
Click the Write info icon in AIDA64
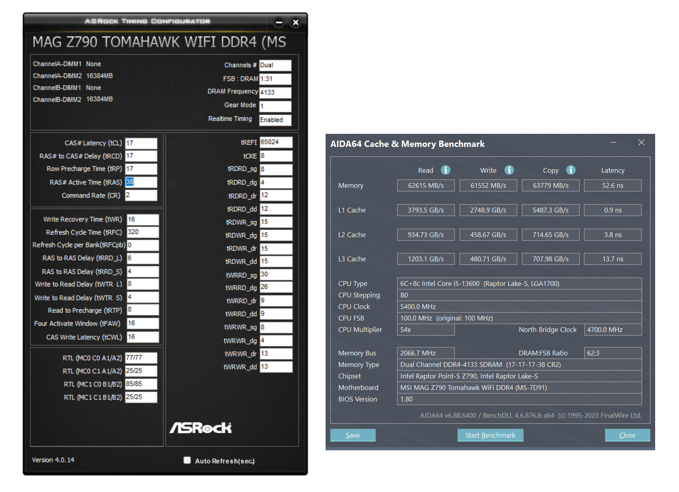pyautogui.click(x=509, y=170)
